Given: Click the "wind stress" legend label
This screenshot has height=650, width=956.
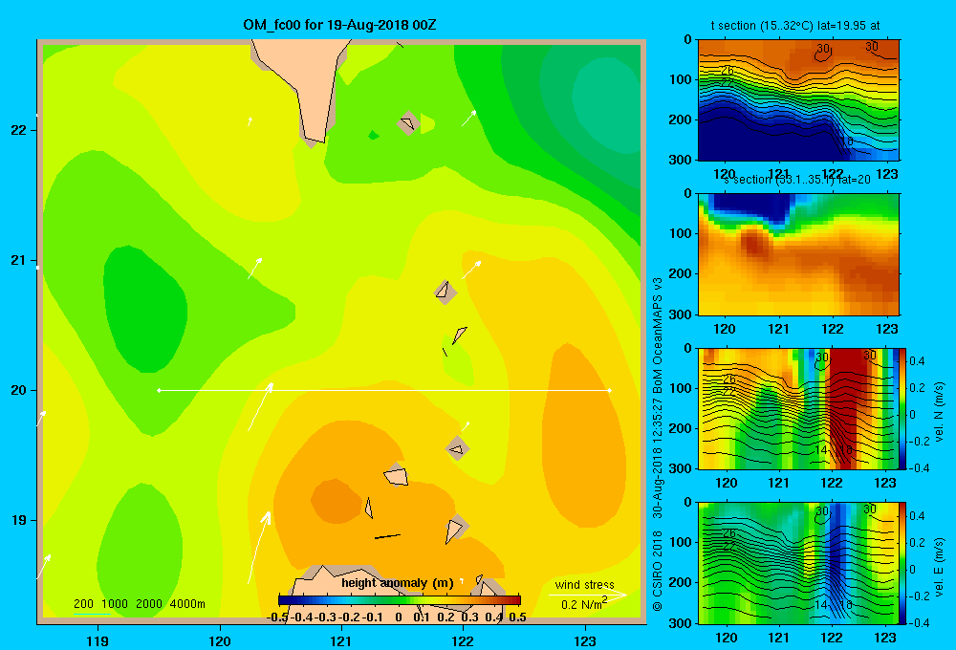Looking at the screenshot, I should pos(584,584).
